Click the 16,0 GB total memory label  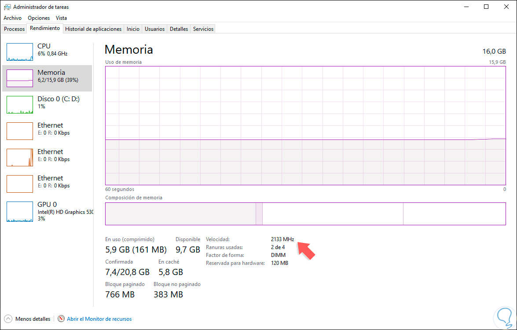click(494, 51)
